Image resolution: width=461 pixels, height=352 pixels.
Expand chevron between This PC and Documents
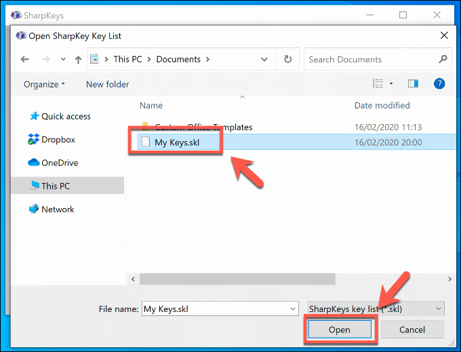pyautogui.click(x=149, y=60)
